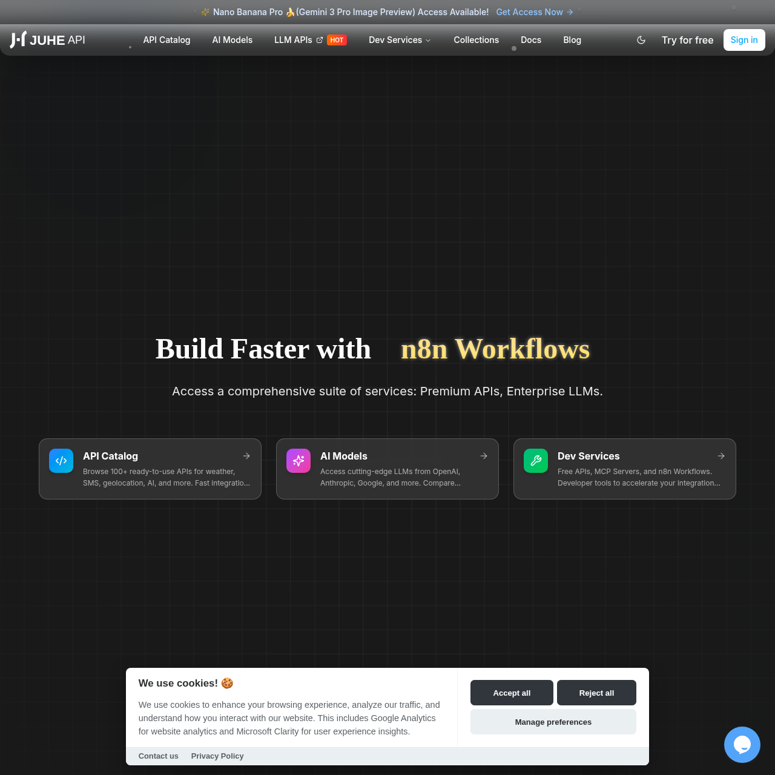
Task: Open the API Catalog menu item
Action: [x=167, y=40]
